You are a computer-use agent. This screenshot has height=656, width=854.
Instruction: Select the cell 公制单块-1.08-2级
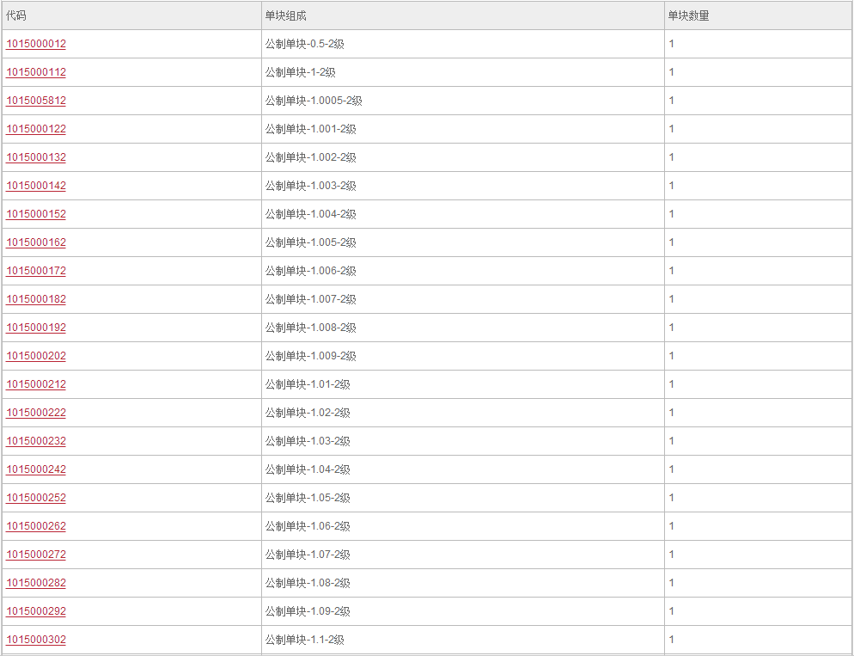(x=463, y=582)
